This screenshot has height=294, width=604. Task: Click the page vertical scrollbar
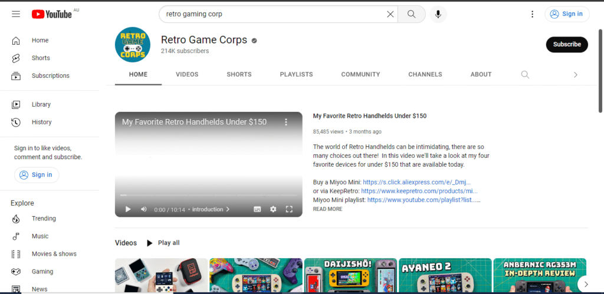pos(600,71)
